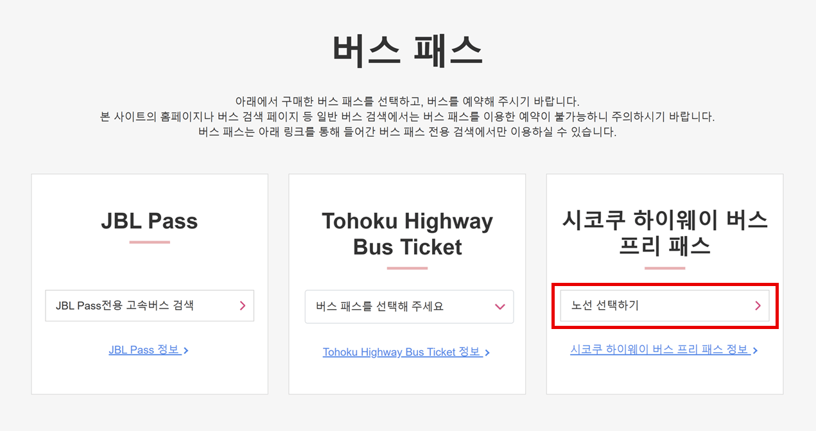Open the JBL Pass 정보 link

tap(144, 350)
